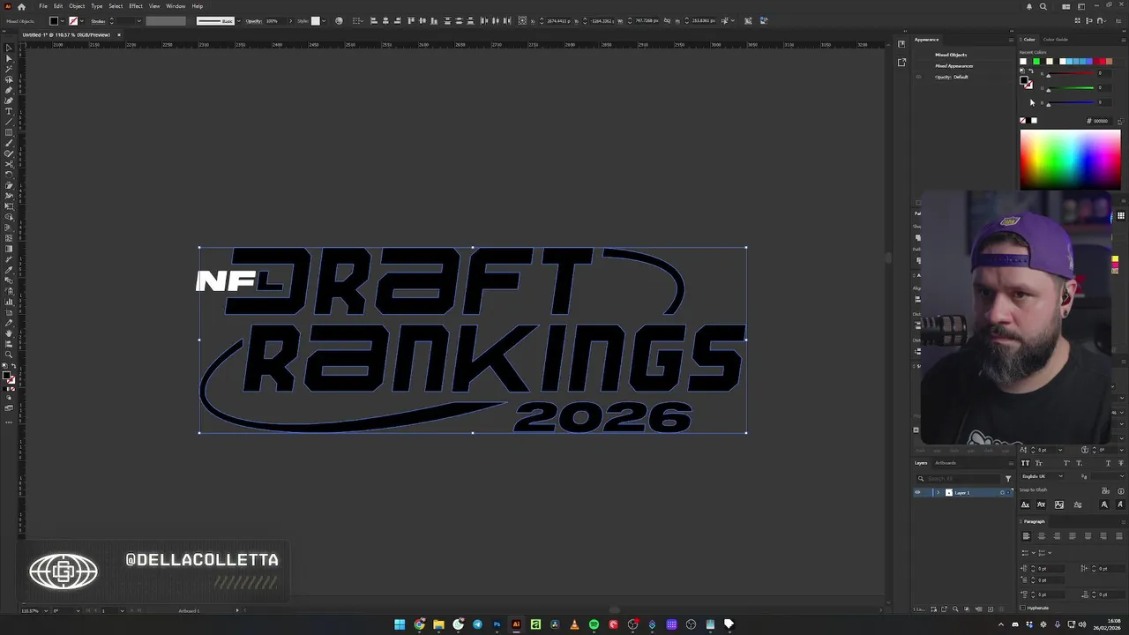
Task: Open File Explorer from the taskbar
Action: coord(438,624)
